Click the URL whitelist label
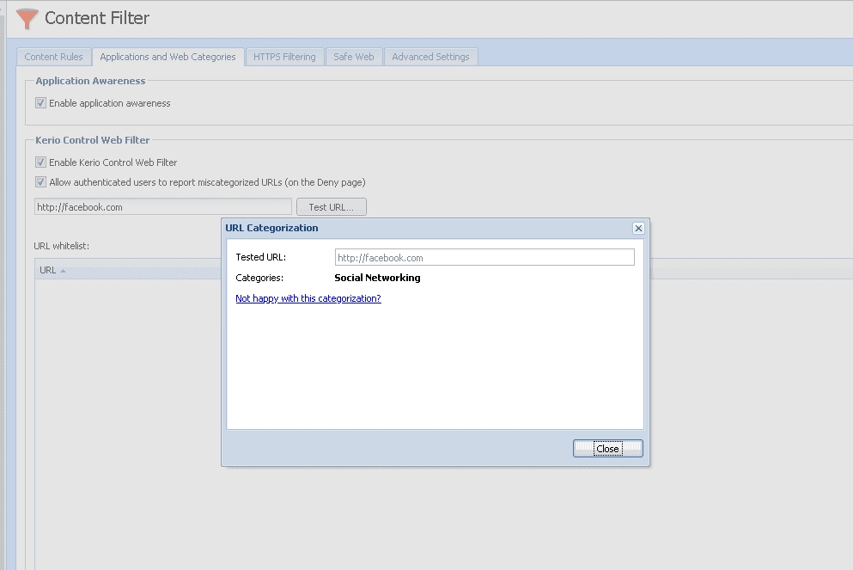Image resolution: width=853 pixels, height=570 pixels. tap(62, 246)
